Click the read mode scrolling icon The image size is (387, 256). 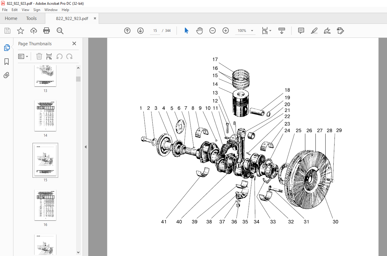pyautogui.click(x=282, y=31)
